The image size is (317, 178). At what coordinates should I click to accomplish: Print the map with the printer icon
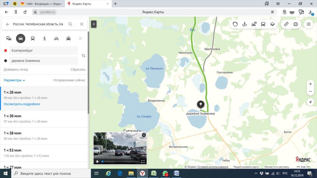point(296,24)
